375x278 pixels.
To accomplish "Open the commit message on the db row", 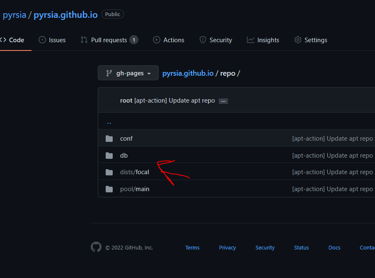I will (332, 156).
